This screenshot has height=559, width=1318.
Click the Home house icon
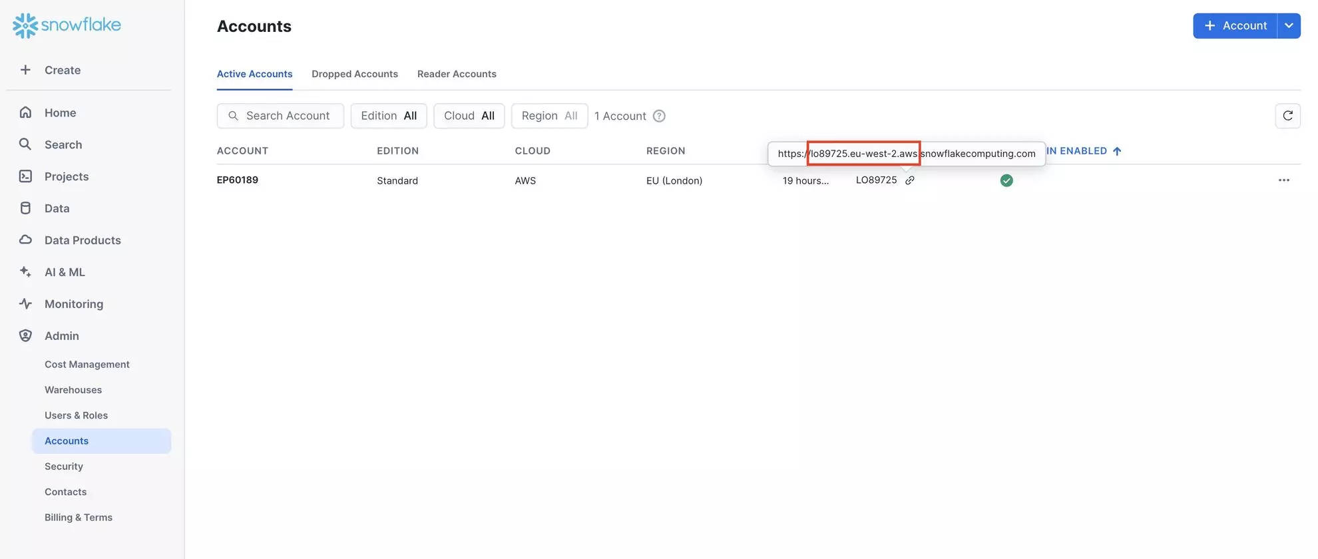pos(25,112)
